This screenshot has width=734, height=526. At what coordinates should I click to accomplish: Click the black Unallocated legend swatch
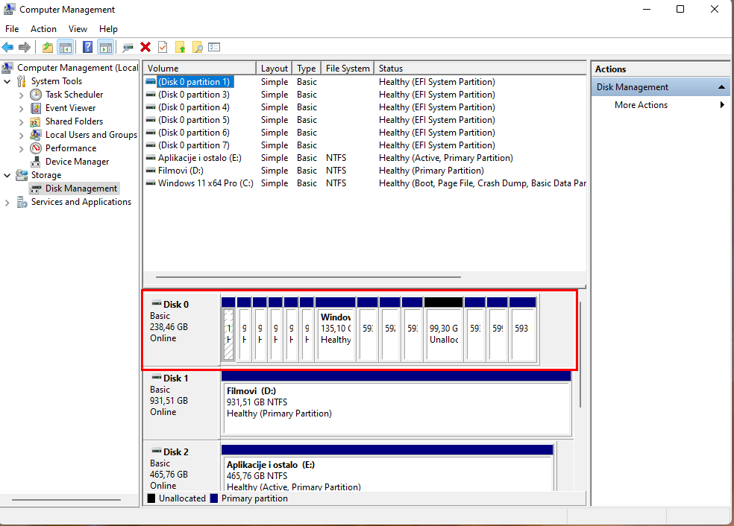point(151,498)
